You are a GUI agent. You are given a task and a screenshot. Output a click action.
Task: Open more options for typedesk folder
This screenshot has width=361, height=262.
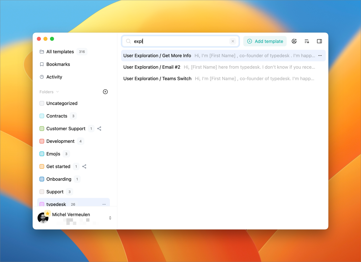pyautogui.click(x=104, y=204)
